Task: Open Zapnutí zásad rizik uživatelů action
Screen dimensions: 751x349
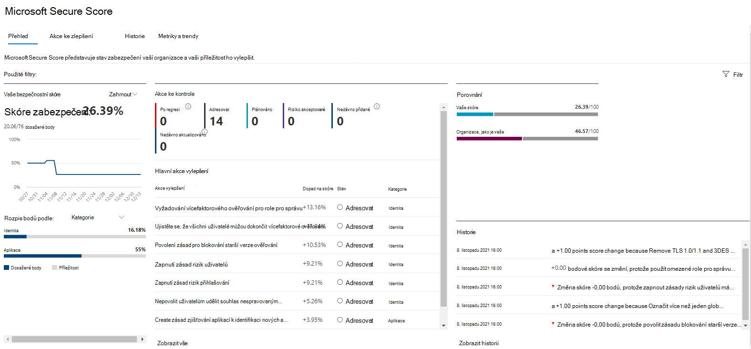Action: pyautogui.click(x=191, y=265)
